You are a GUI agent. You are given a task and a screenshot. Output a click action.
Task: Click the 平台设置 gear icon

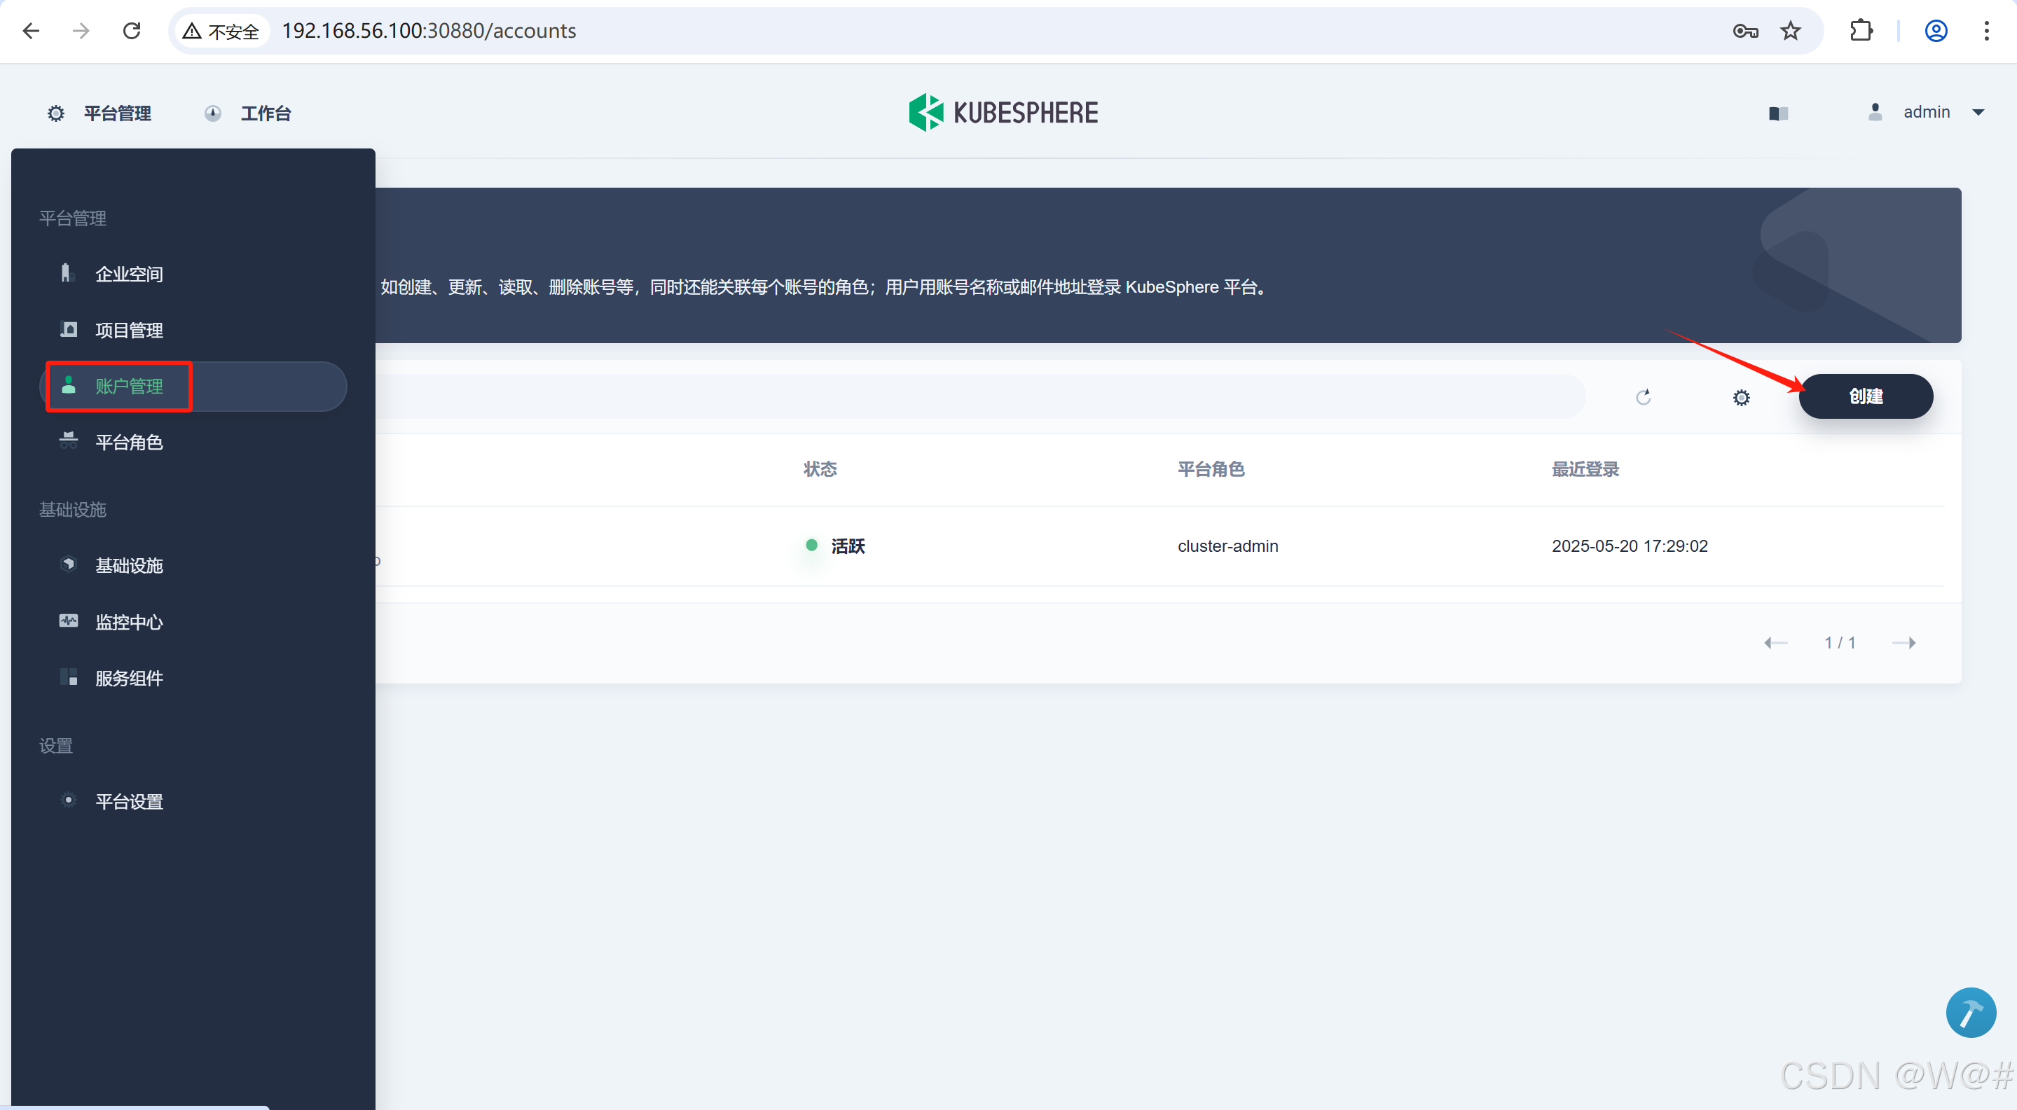coord(68,800)
